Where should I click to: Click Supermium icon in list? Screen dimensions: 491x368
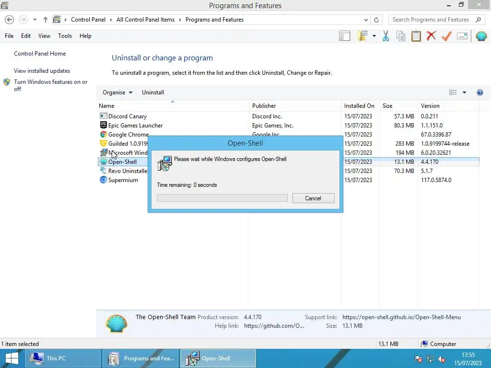[104, 180]
